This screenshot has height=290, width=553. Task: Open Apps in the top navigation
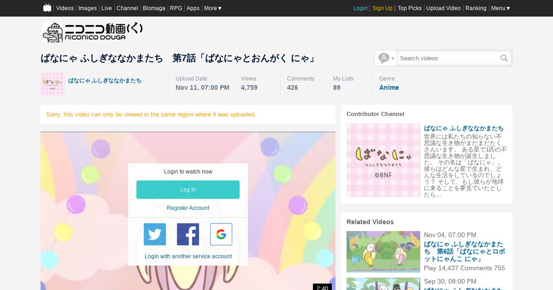click(x=193, y=8)
